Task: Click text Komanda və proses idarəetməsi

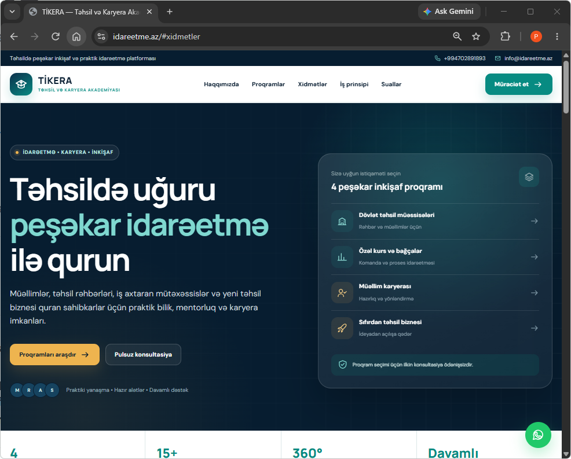Action: (x=397, y=263)
